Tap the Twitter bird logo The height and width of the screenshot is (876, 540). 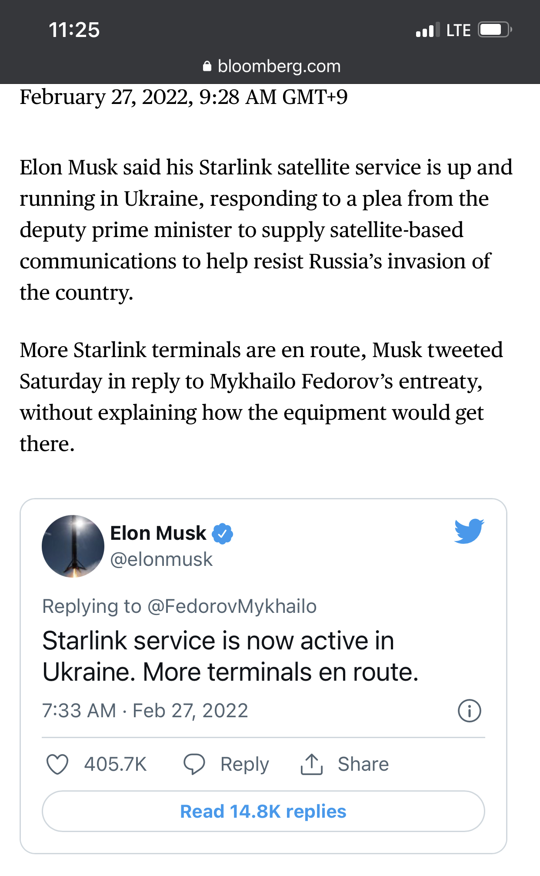click(469, 531)
